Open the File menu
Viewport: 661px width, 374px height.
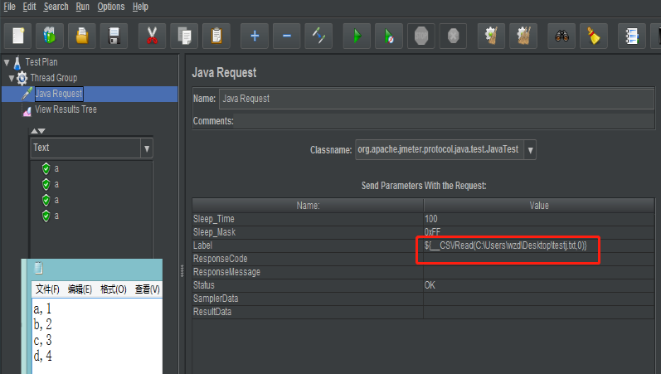click(9, 7)
